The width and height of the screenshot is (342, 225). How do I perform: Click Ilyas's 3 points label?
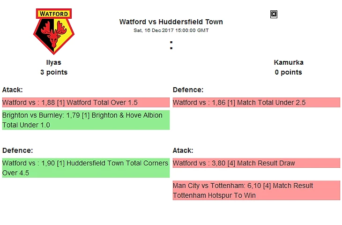(54, 72)
